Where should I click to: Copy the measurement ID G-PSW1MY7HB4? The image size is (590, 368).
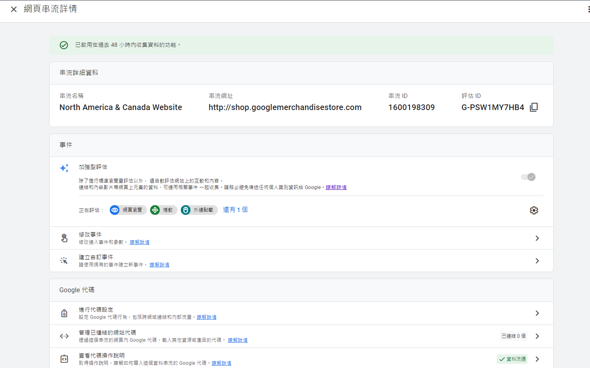(x=534, y=107)
